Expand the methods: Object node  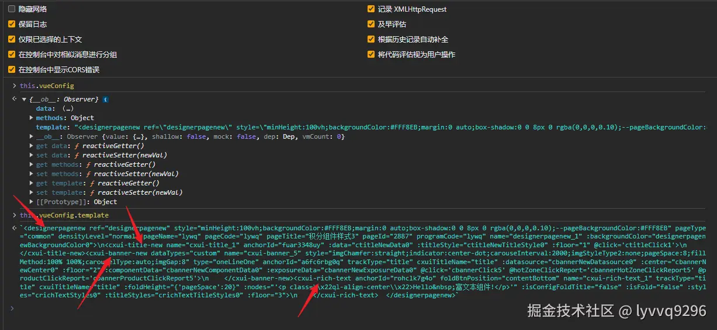click(31, 118)
